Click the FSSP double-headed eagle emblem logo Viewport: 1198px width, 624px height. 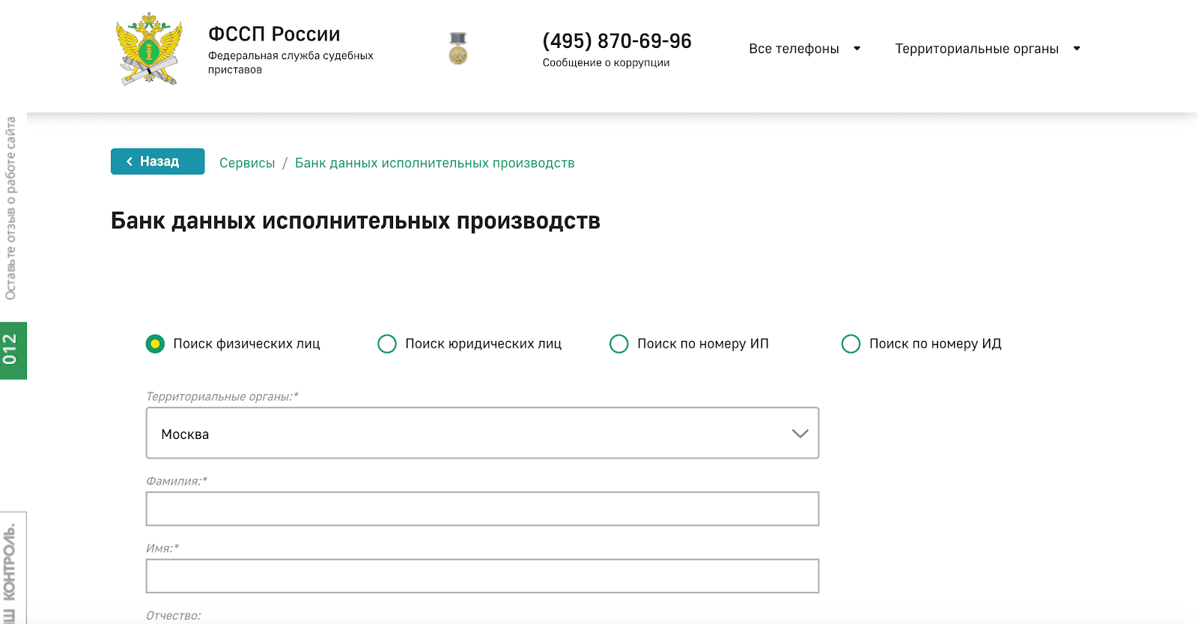(x=150, y=49)
